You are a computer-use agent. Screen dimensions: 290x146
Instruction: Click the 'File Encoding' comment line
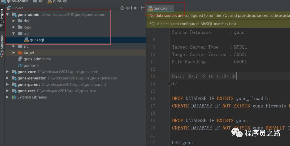tap(209, 62)
